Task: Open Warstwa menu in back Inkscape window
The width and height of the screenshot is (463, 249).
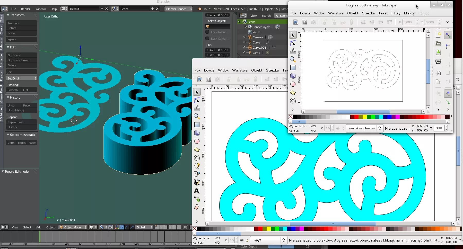Action: click(x=240, y=70)
